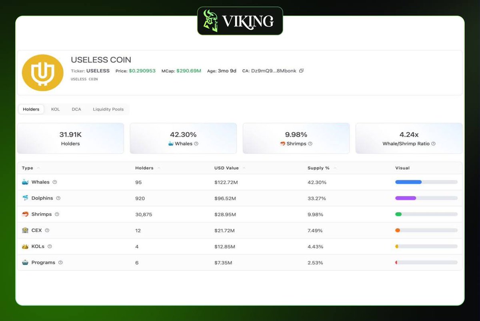This screenshot has width=480, height=321.
Task: Click the whale emoji in Whales card
Action: pos(171,143)
